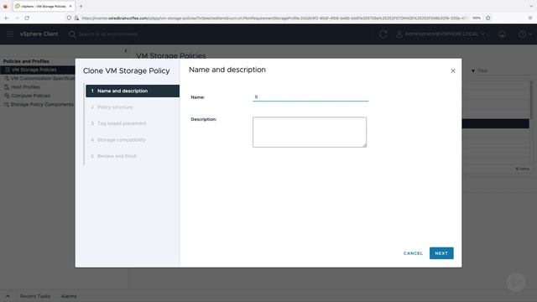The height and width of the screenshot is (302, 537).
Task: Click the Host Profiles sidebar icon
Action: 7,87
